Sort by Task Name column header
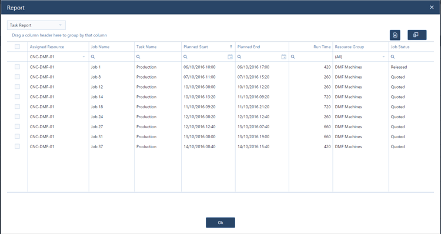This screenshot has width=441, height=234. pos(158,47)
